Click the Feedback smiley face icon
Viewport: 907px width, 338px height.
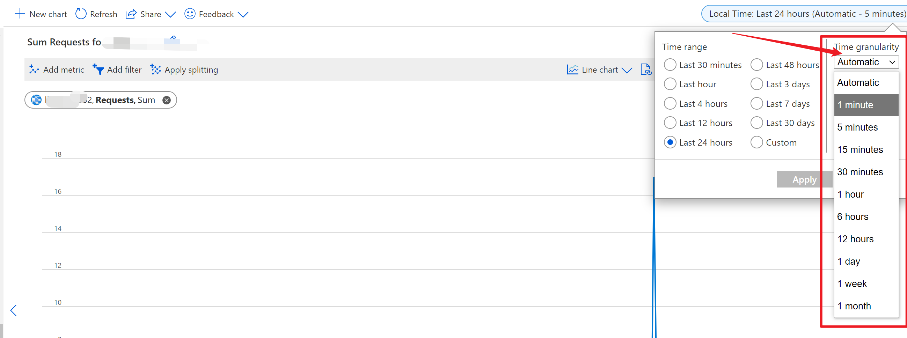(x=190, y=14)
